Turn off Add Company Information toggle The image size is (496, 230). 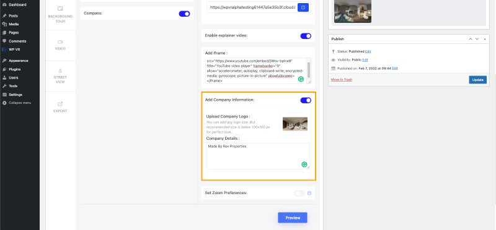pyautogui.click(x=306, y=100)
